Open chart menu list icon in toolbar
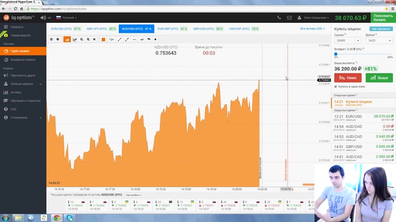 (x=51, y=39)
